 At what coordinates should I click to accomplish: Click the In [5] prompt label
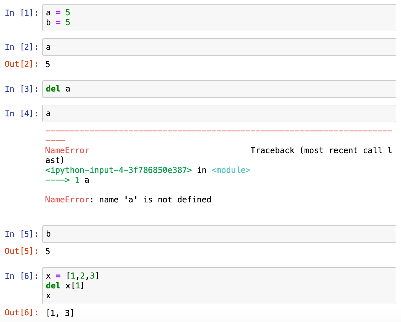21,234
